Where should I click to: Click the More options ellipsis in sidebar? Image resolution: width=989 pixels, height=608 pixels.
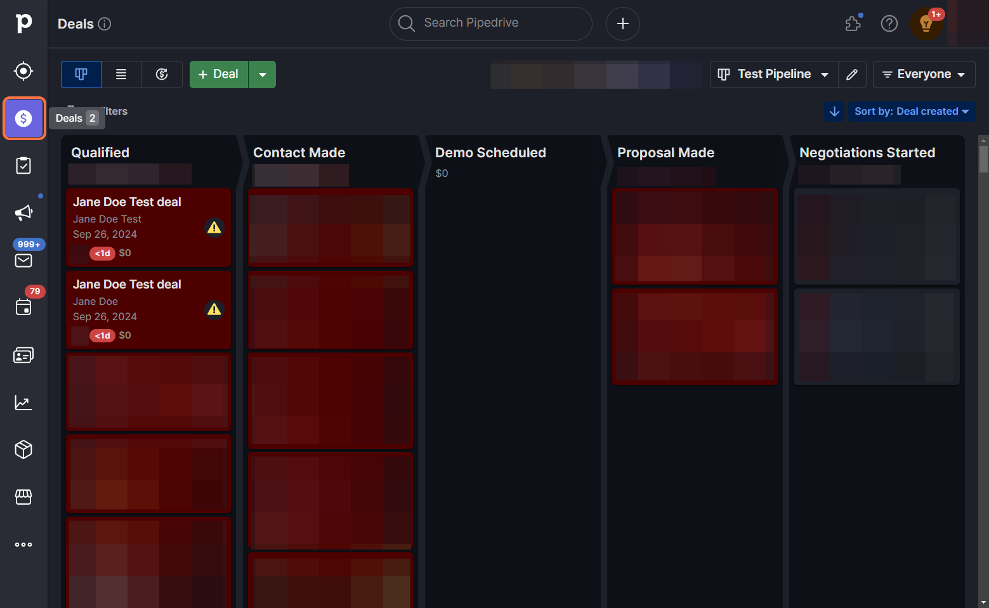[x=23, y=545]
